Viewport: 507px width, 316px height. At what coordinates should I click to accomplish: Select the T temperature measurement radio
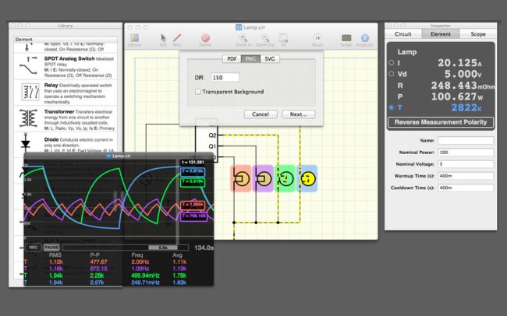point(392,107)
